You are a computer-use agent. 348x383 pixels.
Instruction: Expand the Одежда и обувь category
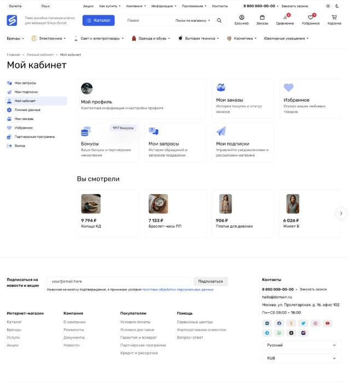(x=150, y=38)
